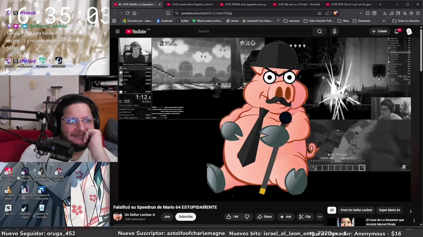The image size is (423, 237).
Task: Open a new browser tab
Action: pos(380,4)
